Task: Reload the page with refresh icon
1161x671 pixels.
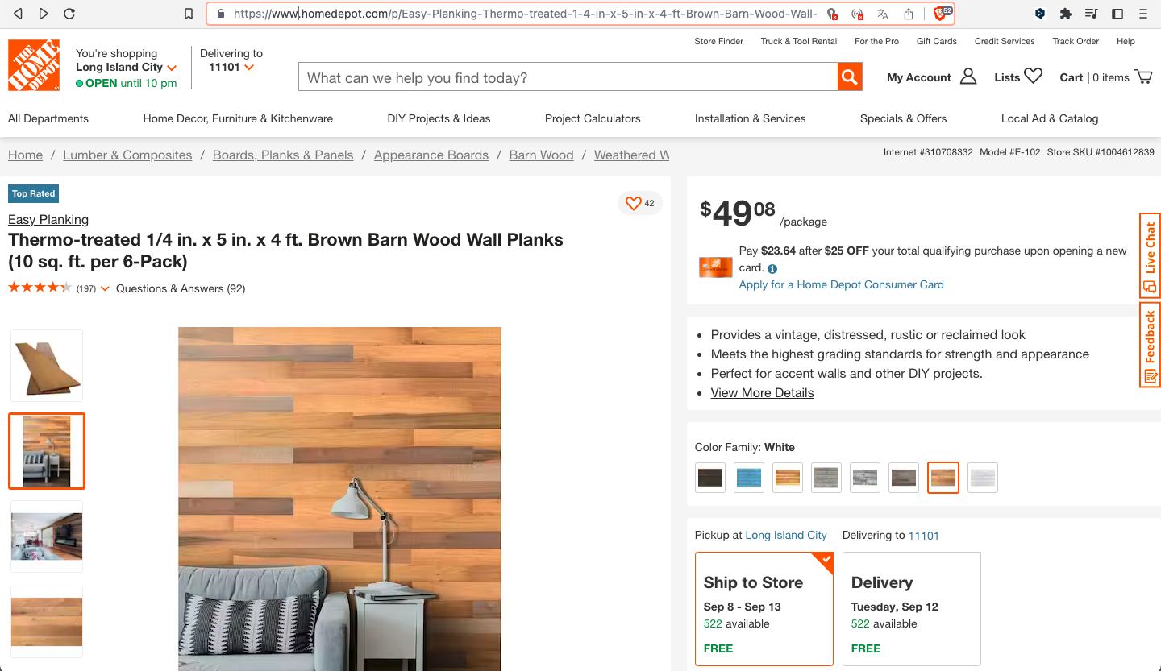Action: (69, 14)
